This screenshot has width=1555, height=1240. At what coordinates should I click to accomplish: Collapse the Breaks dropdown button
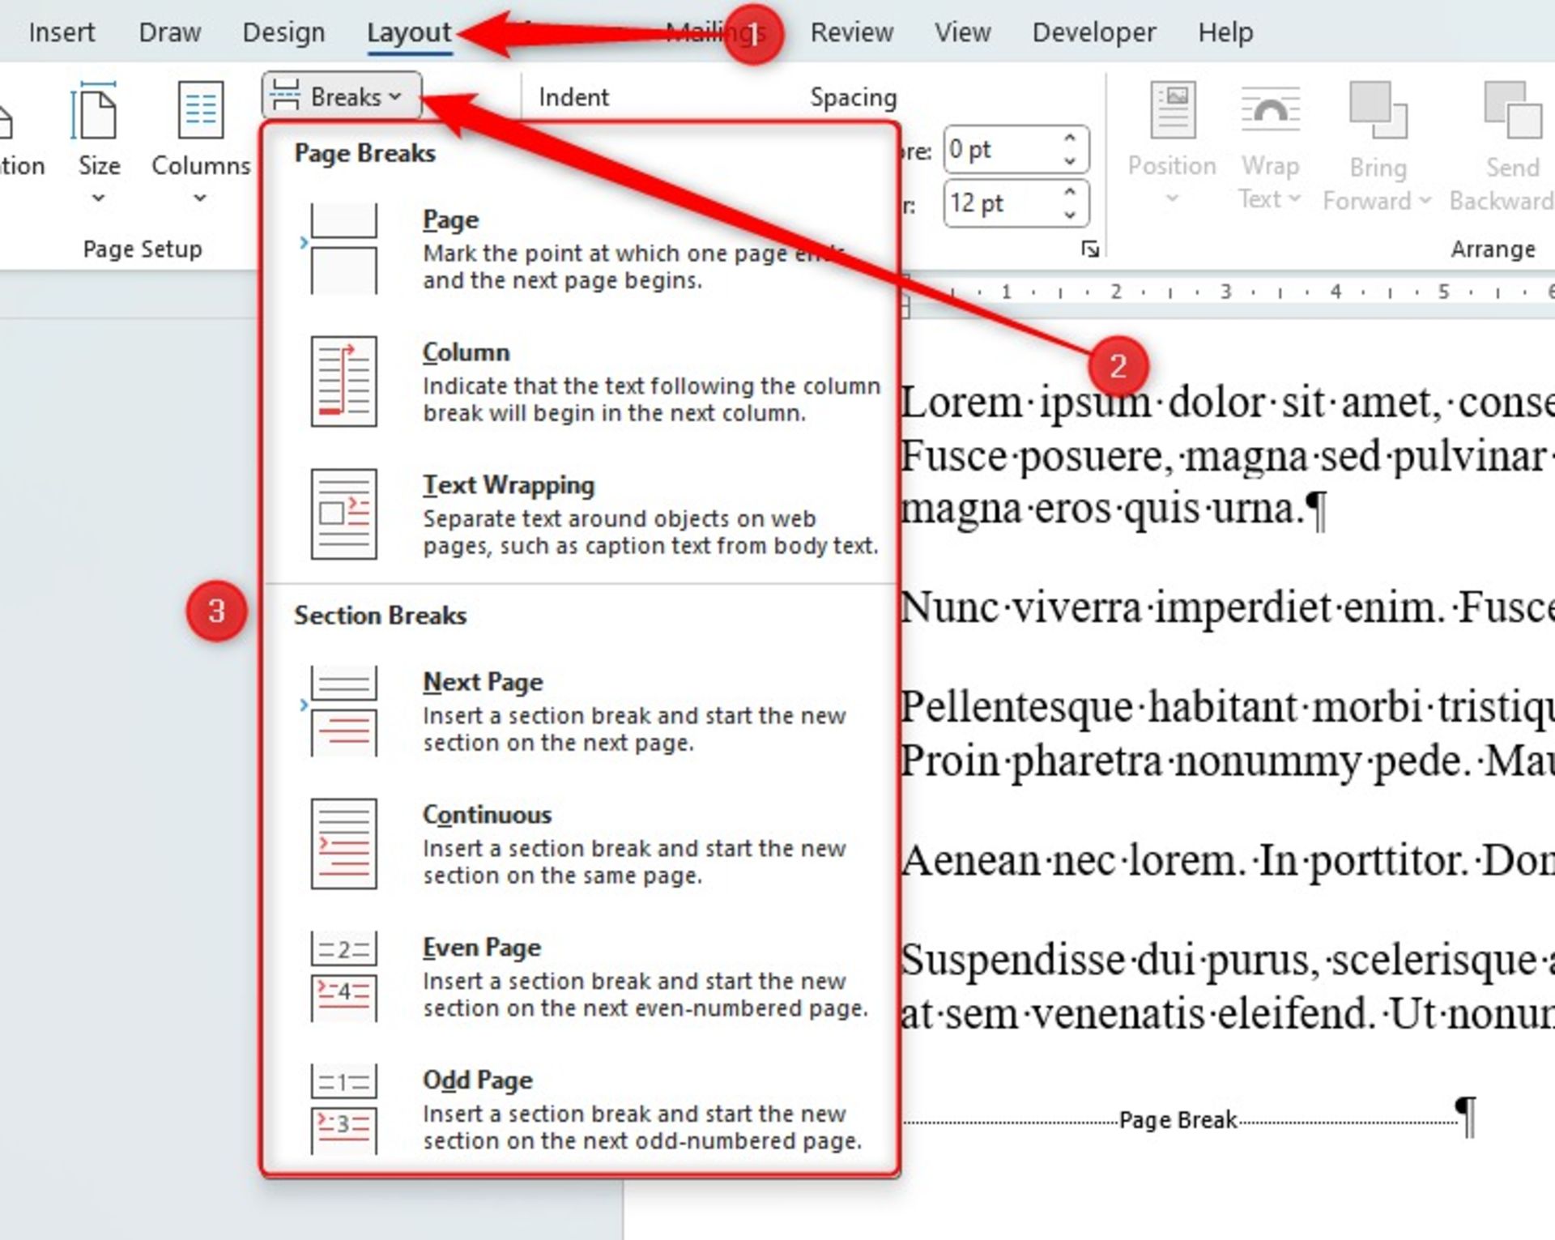click(341, 96)
